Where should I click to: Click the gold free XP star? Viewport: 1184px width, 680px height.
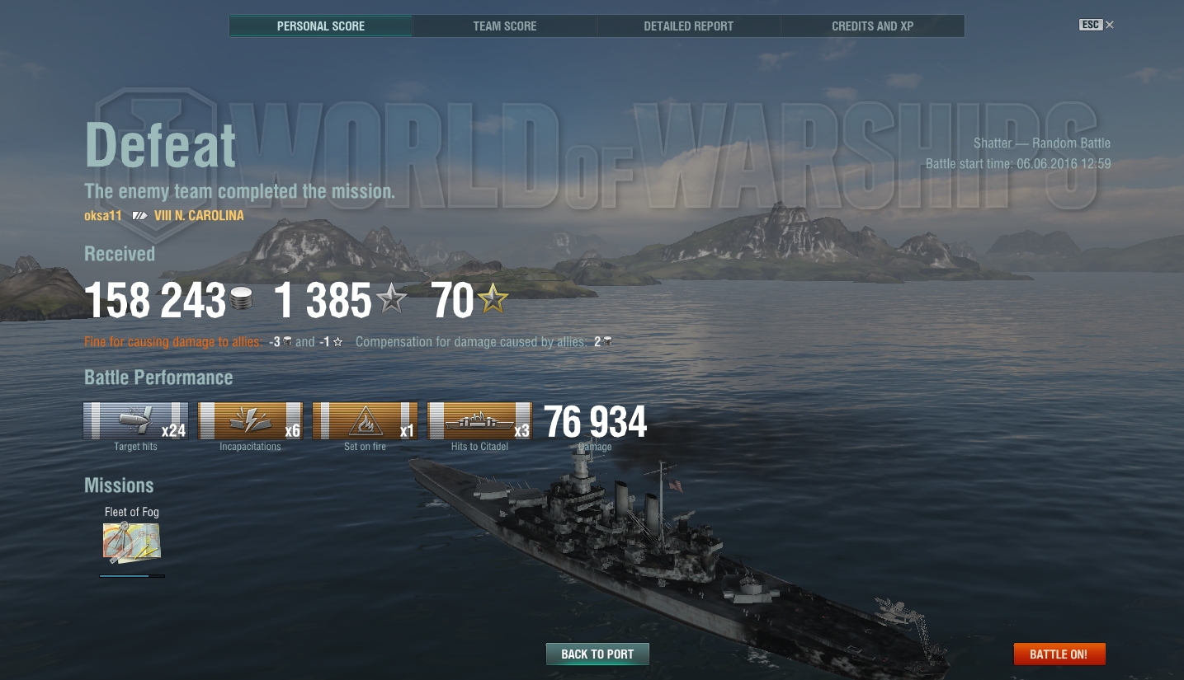coord(493,298)
